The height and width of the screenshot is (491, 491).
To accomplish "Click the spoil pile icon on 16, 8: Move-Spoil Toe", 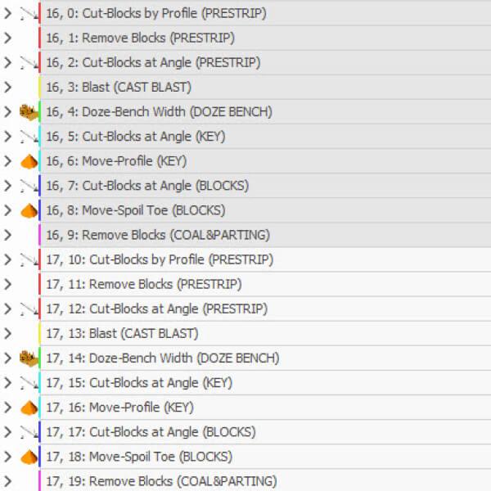I will point(28,210).
